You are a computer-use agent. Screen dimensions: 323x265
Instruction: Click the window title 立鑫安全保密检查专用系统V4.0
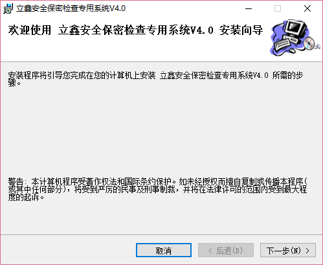71,8
